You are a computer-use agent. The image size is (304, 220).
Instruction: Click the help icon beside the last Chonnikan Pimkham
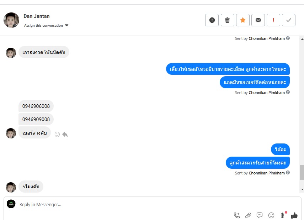pos(288,172)
